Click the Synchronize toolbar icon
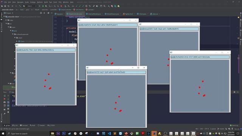The width and height of the screenshot is (242, 136). coord(8,6)
